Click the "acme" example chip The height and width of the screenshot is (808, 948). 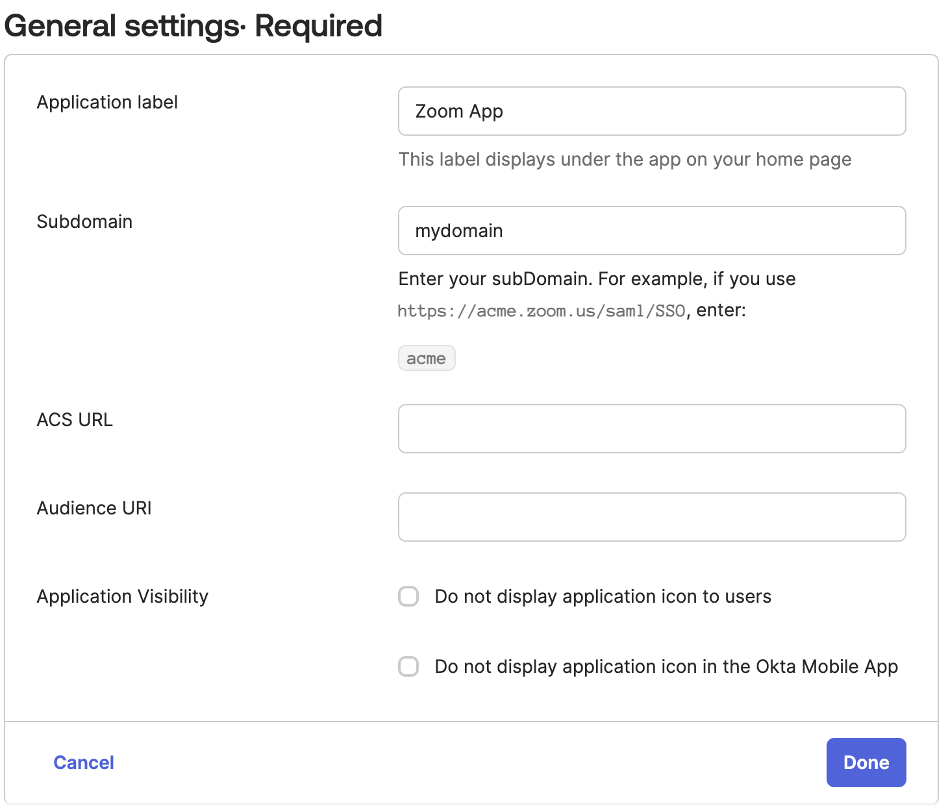(427, 358)
